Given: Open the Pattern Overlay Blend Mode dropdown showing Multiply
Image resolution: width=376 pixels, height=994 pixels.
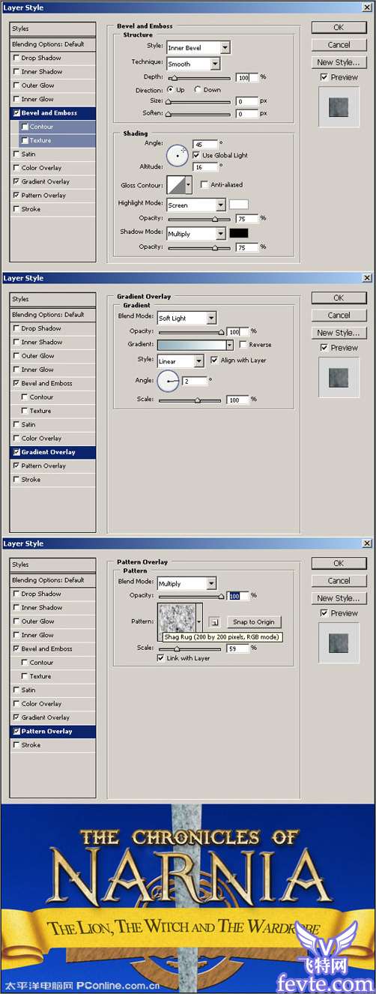Looking at the screenshot, I should click(x=187, y=583).
